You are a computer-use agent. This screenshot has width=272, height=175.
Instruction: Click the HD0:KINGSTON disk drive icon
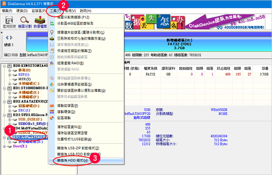coord(9,66)
